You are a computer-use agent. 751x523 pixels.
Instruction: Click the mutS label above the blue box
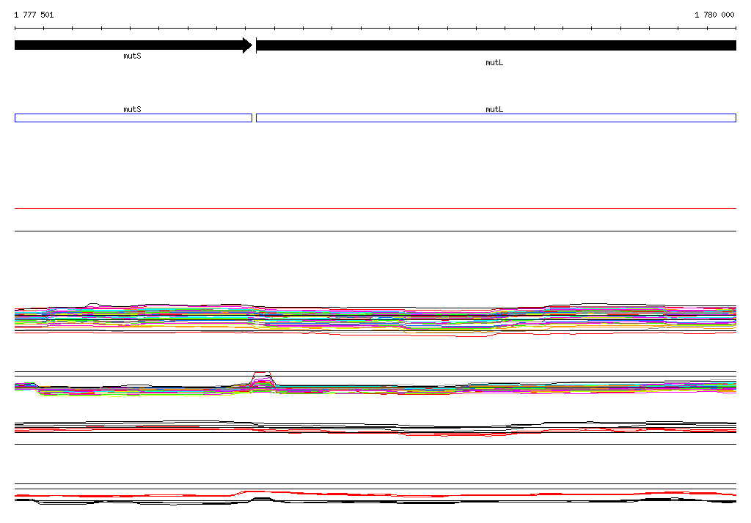click(x=132, y=109)
